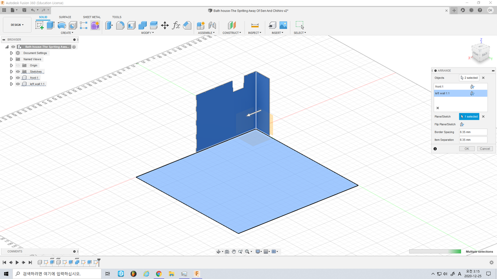Select the Create Form tool
Viewport: 497px width, 279px height.
95,25
